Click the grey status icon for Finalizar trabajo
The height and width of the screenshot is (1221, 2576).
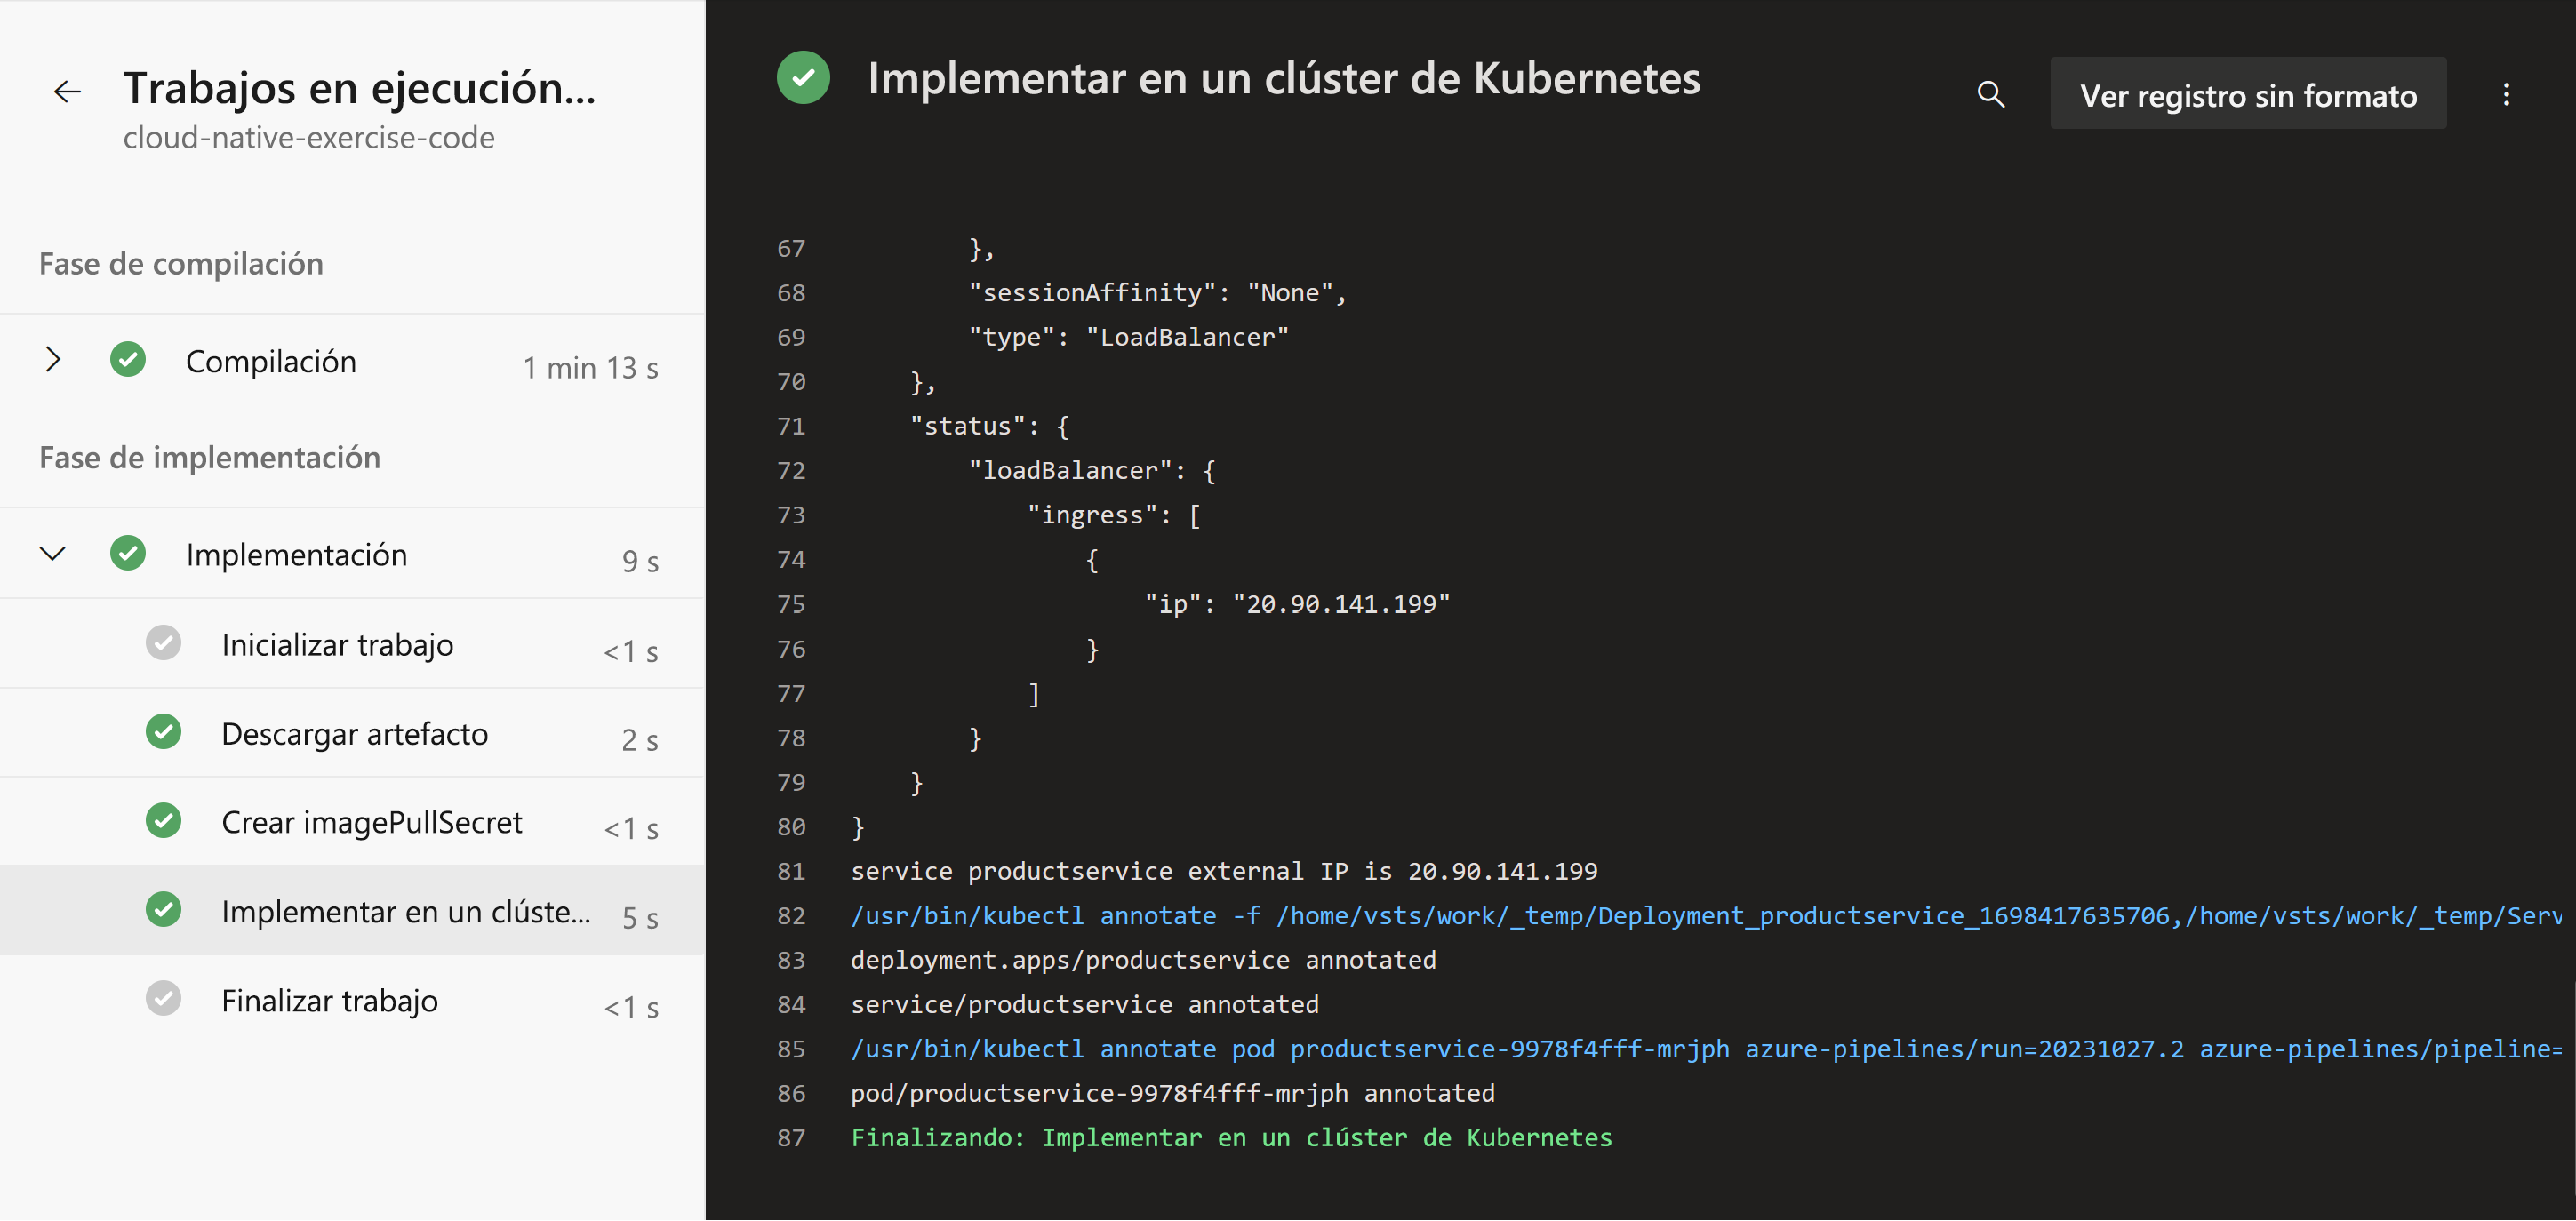[163, 999]
